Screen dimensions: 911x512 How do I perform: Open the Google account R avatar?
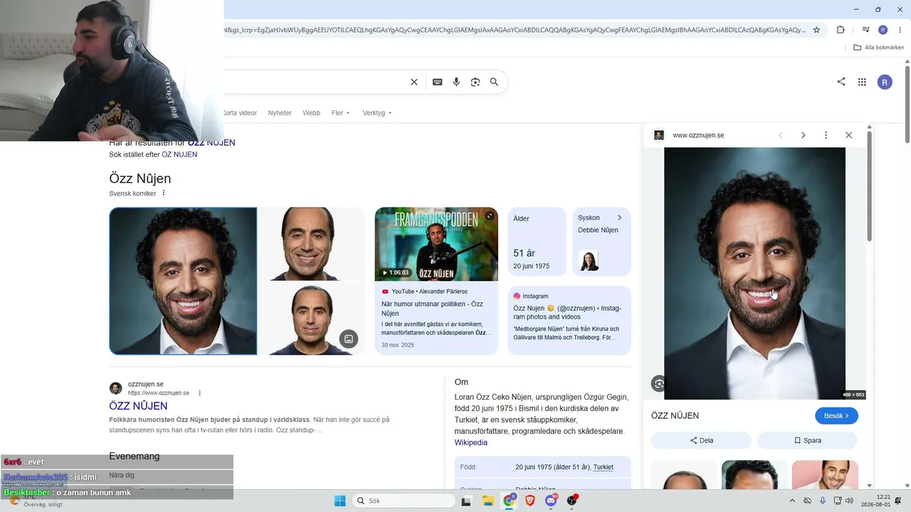(x=885, y=82)
